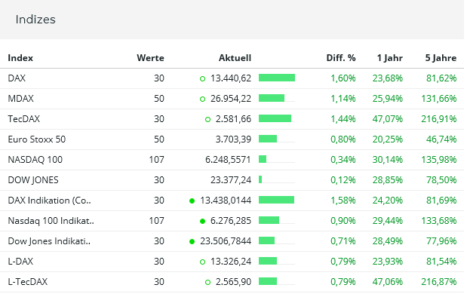Screen dimensions: 467x294
Task: Click the hollow circle indicator in MDAX row
Action: pos(202,99)
